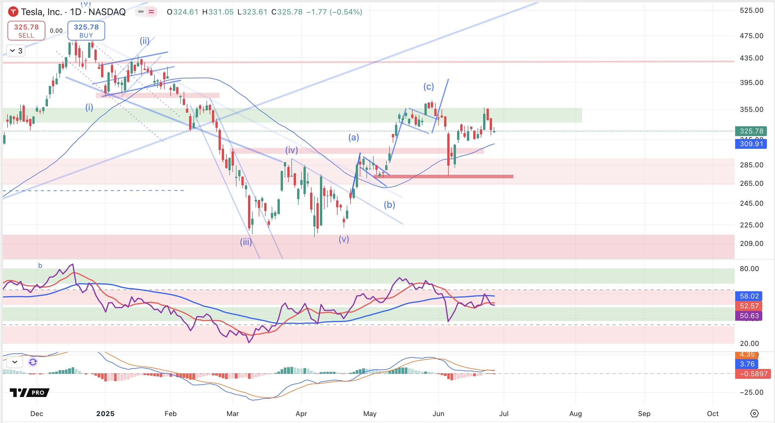Select the (iii) wave label

click(246, 242)
